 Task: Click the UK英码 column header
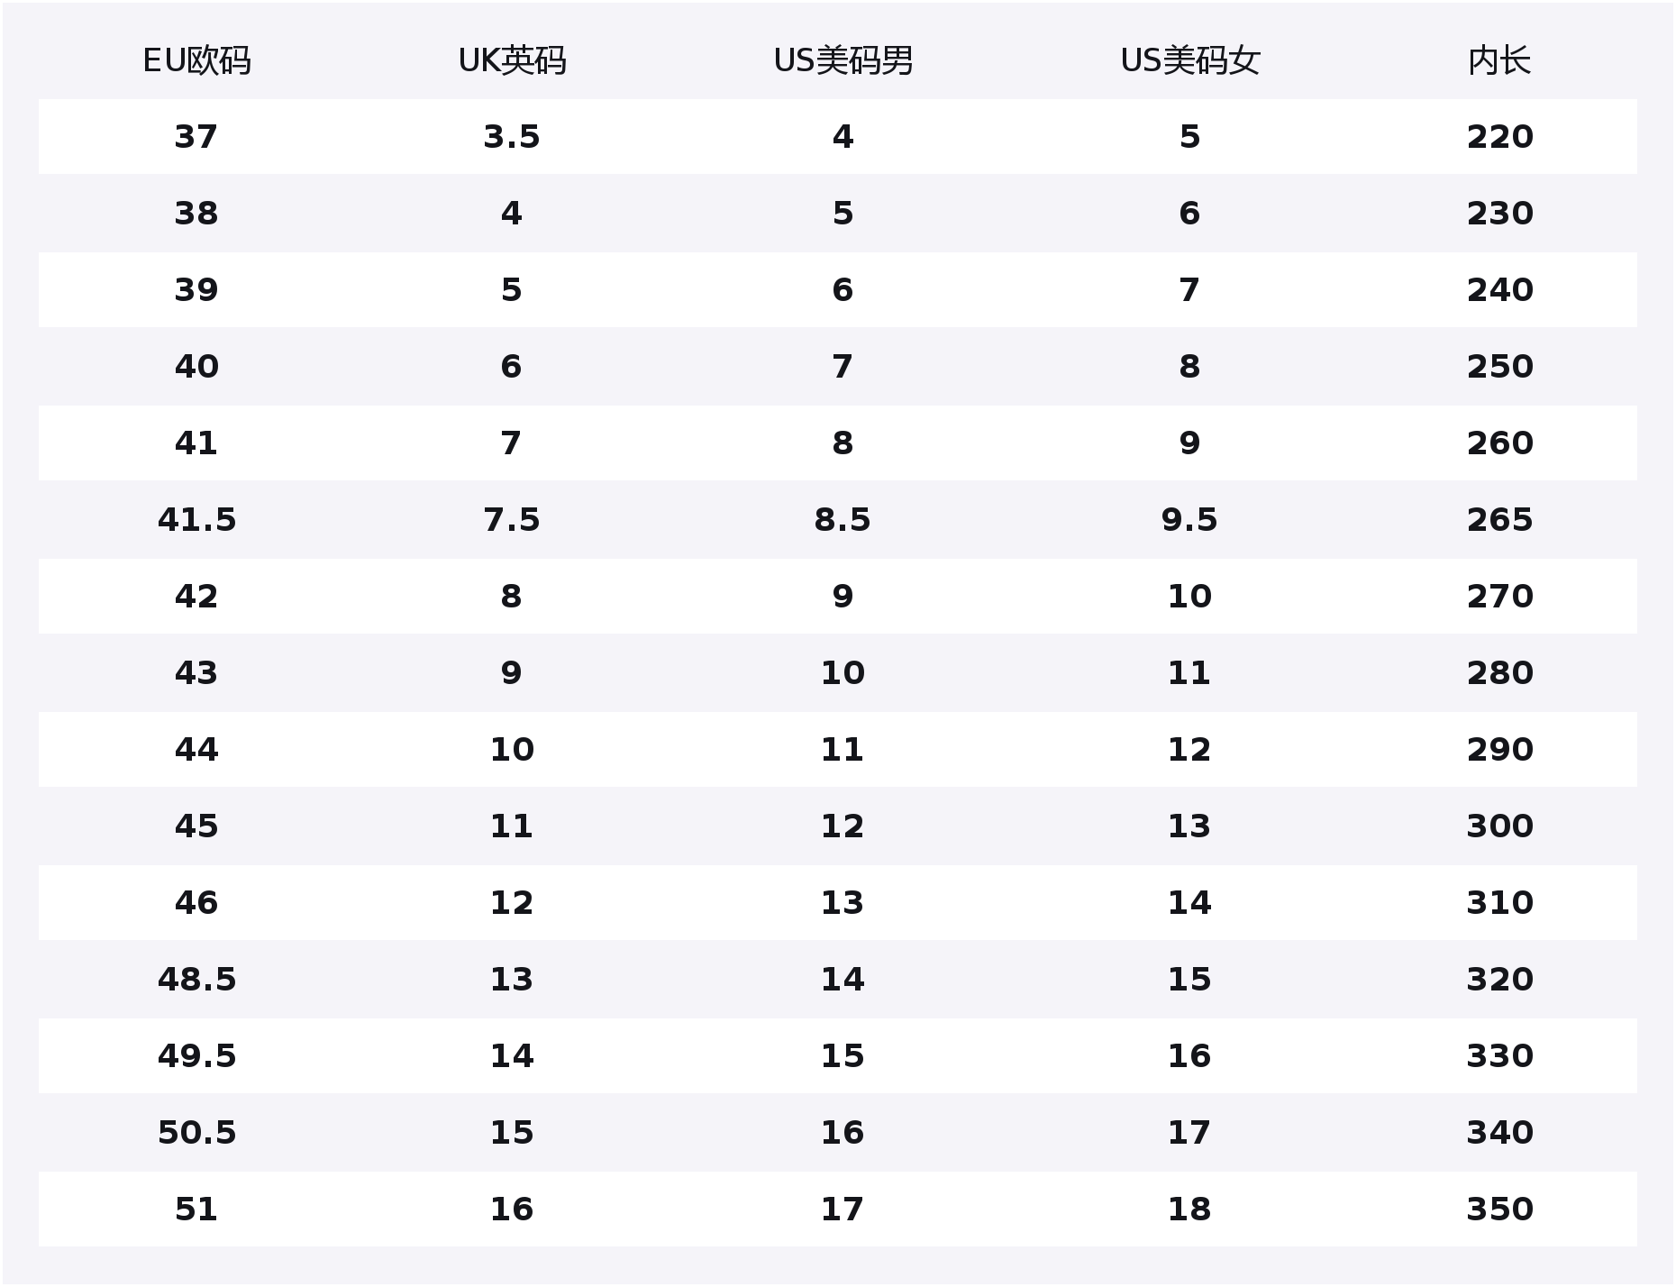[x=512, y=61]
